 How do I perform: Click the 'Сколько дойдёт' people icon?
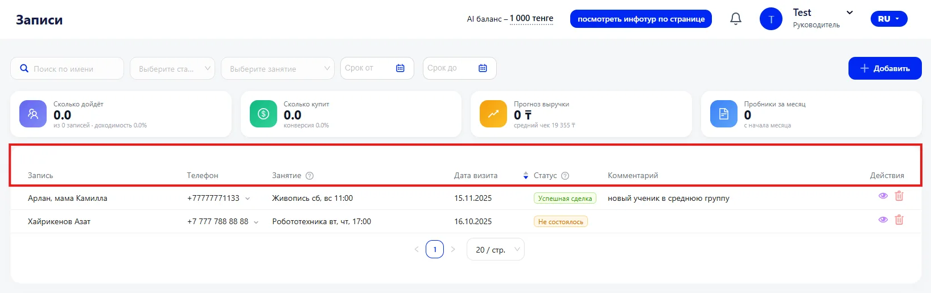click(33, 114)
